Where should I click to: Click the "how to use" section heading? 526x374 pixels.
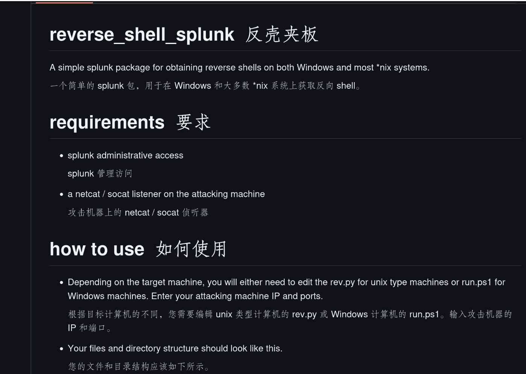pyautogui.click(x=97, y=249)
